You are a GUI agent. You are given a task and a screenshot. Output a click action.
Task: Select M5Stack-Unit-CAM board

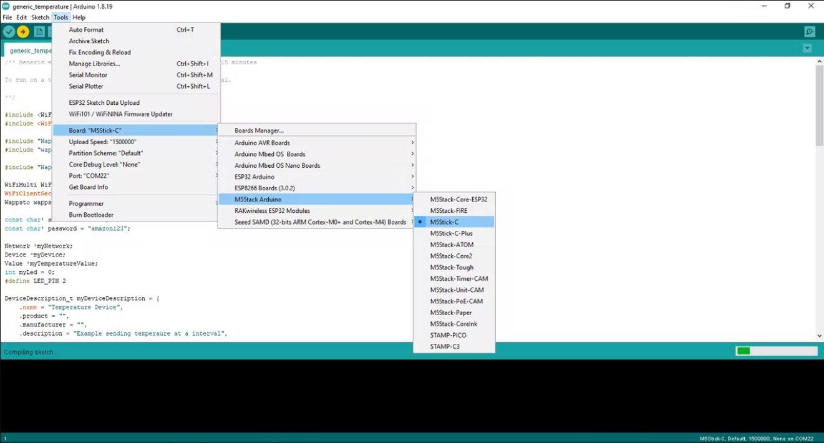454,290
